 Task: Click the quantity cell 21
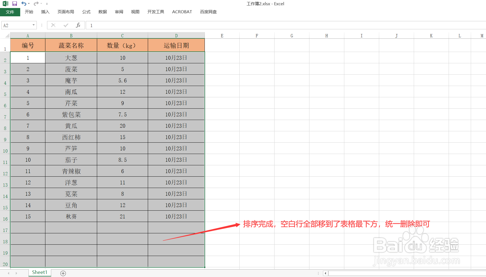(122, 216)
